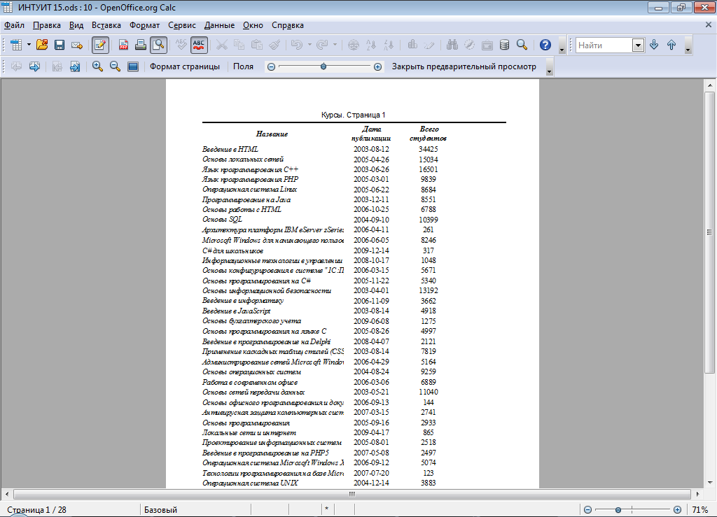Click the Save floppy disk icon
This screenshot has height=517, width=717.
60,45
